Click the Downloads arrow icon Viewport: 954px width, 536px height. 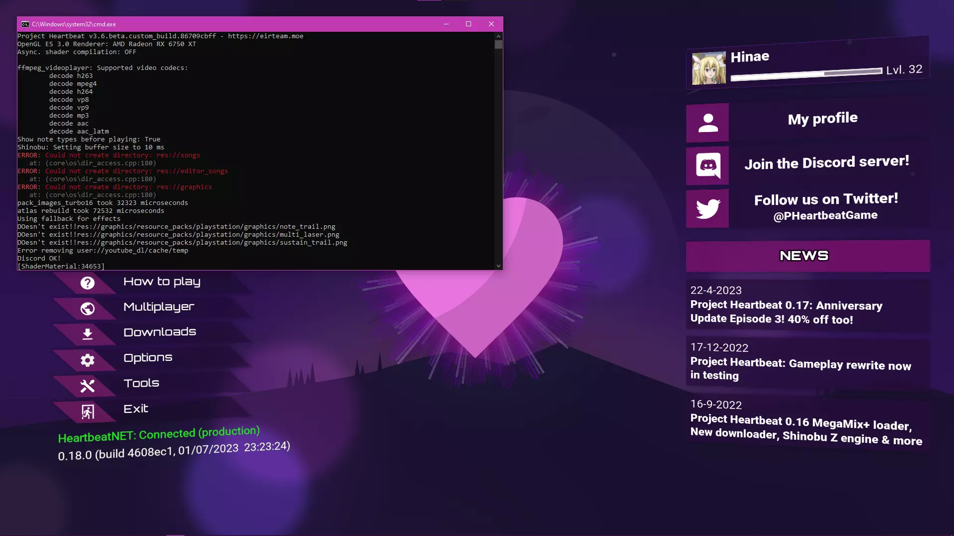click(87, 334)
